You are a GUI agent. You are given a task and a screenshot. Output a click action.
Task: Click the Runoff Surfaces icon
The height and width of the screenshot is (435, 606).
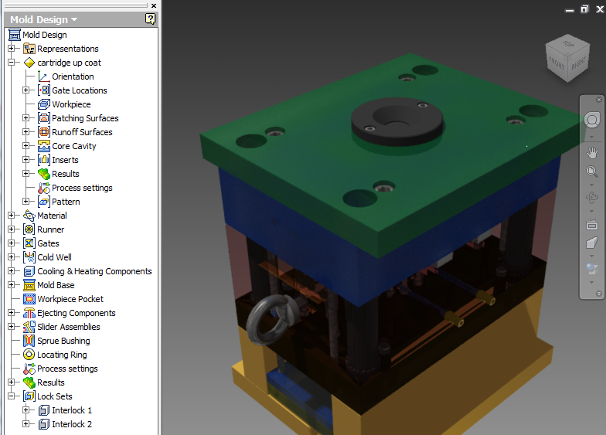[44, 132]
